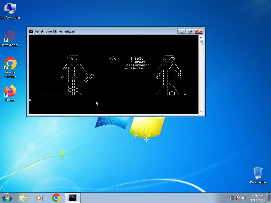Open the volume speaker tray icon
The height and width of the screenshot is (203, 271).
click(244, 198)
